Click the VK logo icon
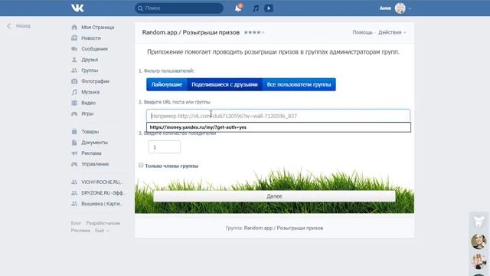 pyautogui.click(x=77, y=8)
